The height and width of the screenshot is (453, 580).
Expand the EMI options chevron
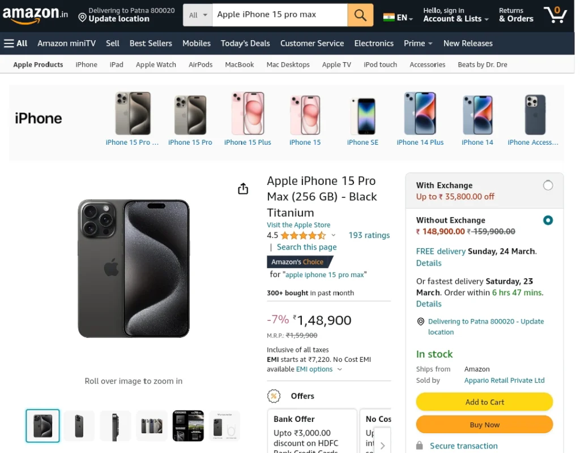[x=340, y=369]
